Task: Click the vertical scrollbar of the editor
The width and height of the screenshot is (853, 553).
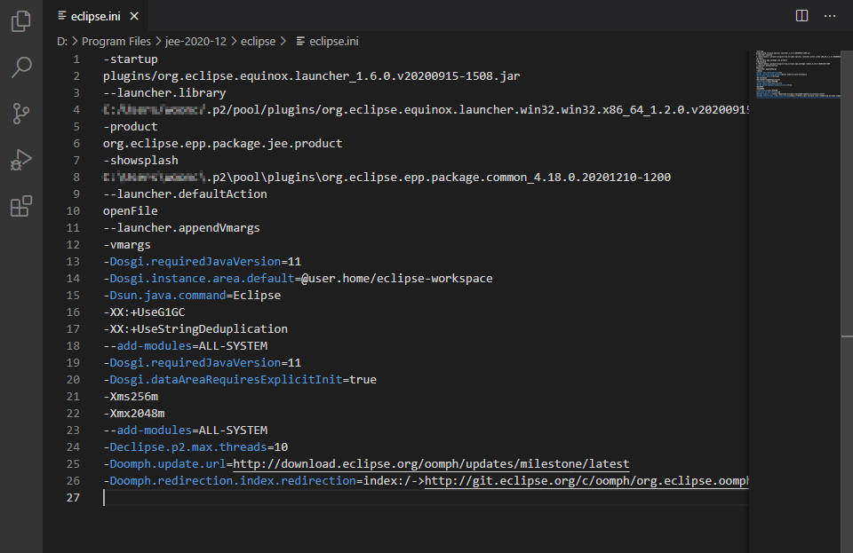Action: tap(847, 302)
